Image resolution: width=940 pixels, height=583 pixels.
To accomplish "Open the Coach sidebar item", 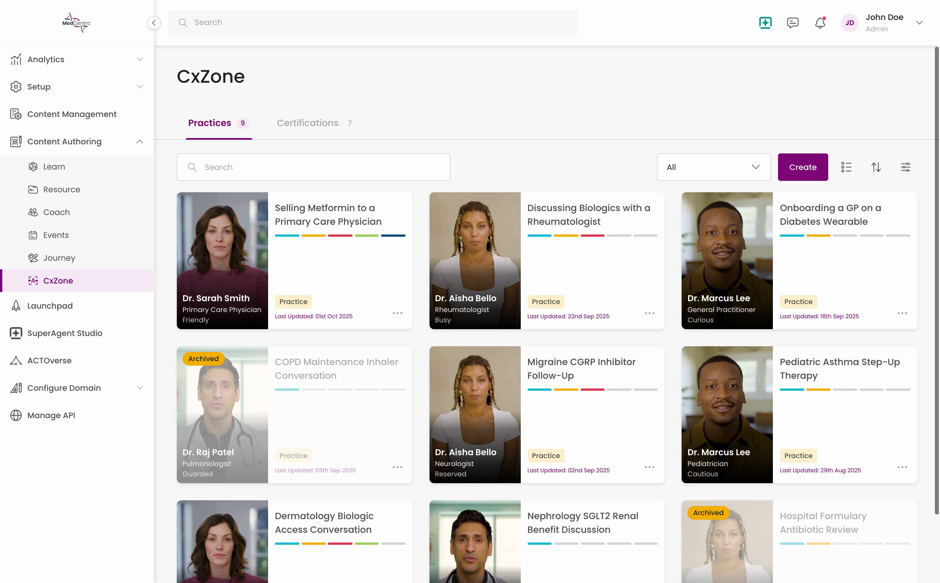I will click(x=77, y=212).
